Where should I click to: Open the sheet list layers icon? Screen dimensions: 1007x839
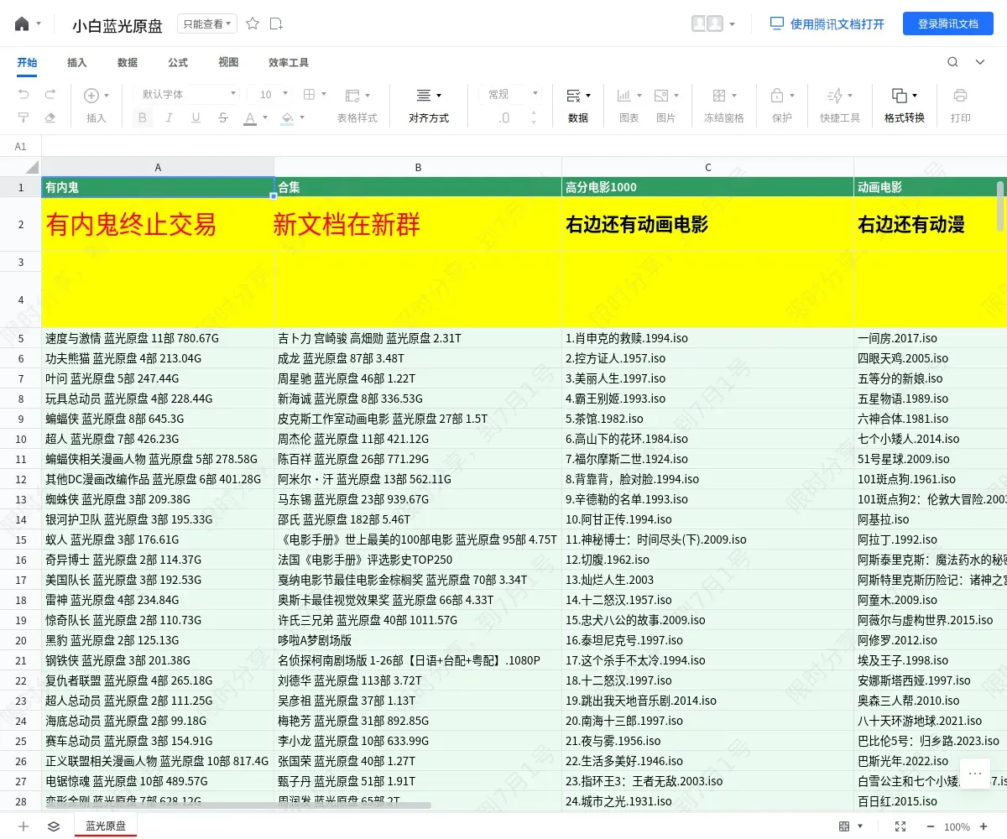[x=54, y=826]
